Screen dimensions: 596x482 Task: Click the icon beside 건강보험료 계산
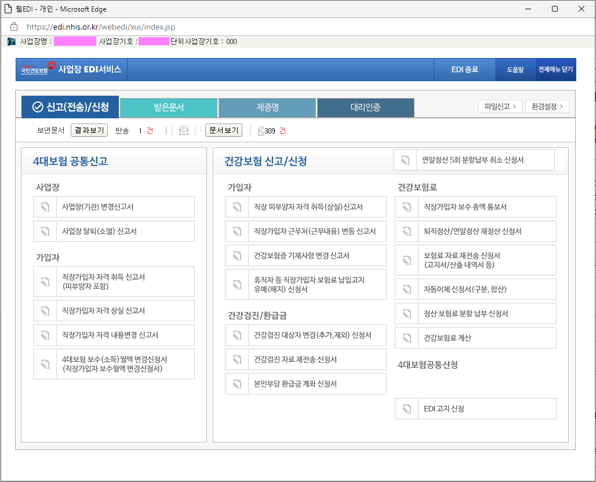click(406, 338)
